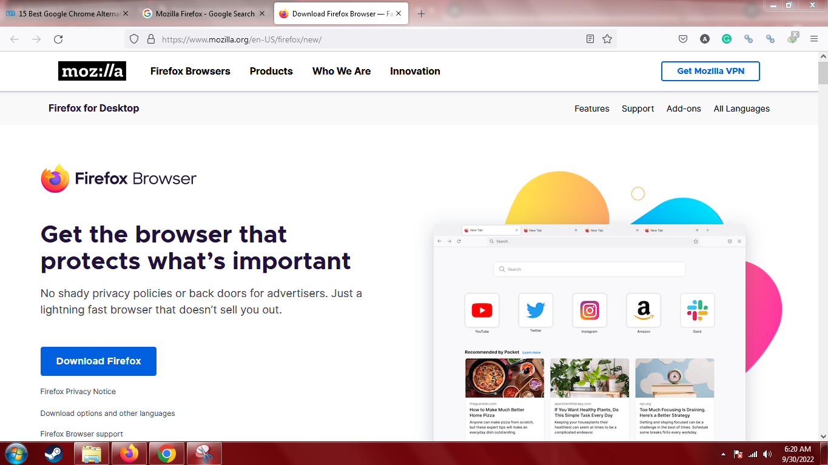Image resolution: width=828 pixels, height=465 pixels.
Task: Click the scrollbar up arrow
Action: [x=823, y=56]
